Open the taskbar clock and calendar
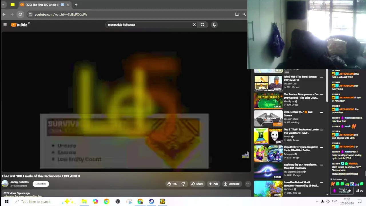 [347, 201]
